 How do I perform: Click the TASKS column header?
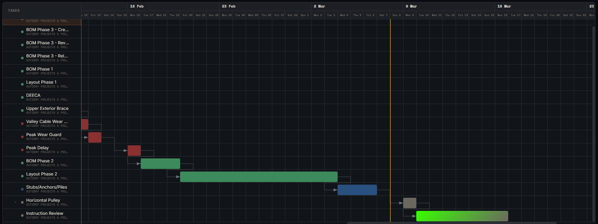(14, 10)
